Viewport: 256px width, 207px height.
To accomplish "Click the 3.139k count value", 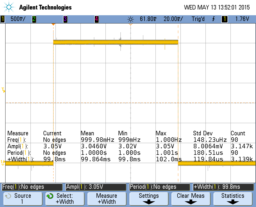I will click(242, 159).
